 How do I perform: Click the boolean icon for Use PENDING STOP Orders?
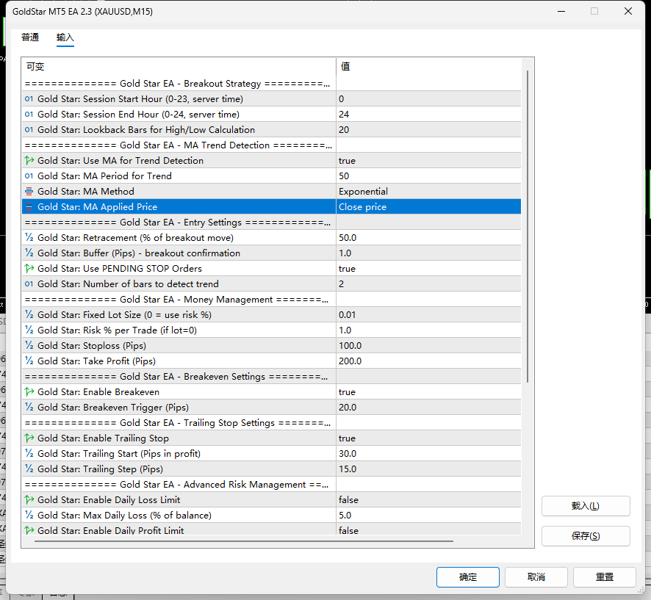tap(29, 269)
